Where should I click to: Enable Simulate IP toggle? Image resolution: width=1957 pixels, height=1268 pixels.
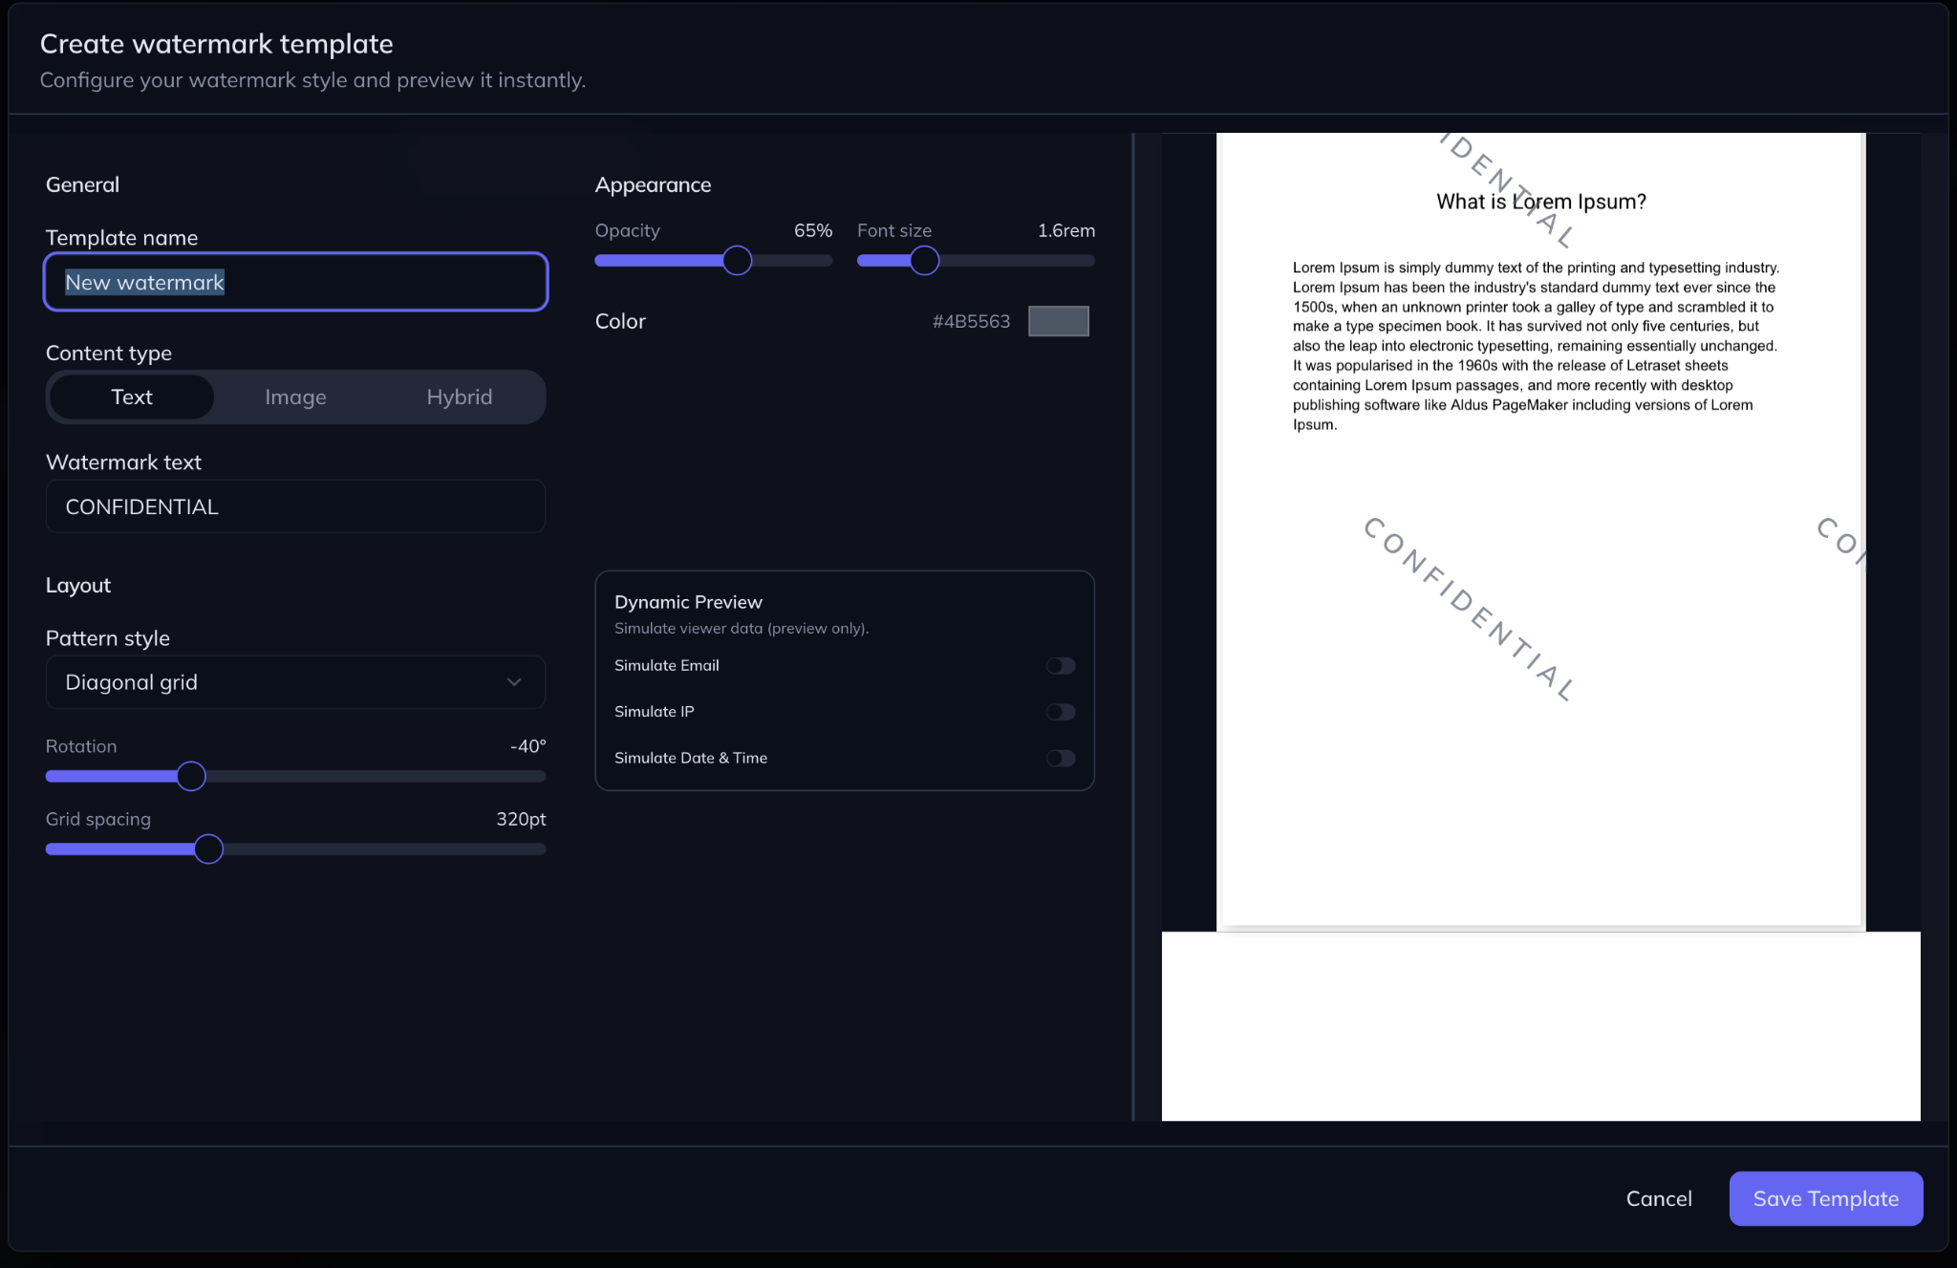(1060, 712)
